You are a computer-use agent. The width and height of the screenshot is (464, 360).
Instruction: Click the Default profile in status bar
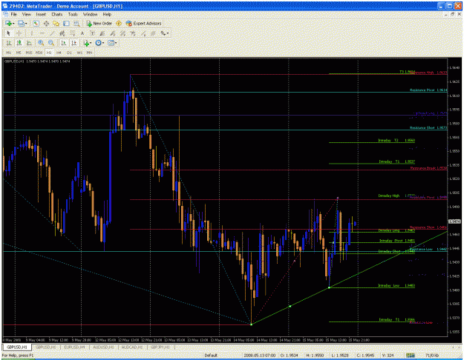click(x=211, y=356)
